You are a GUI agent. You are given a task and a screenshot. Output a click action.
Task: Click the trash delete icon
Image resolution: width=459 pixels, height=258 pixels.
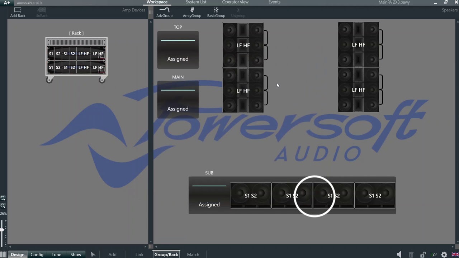(x=411, y=254)
